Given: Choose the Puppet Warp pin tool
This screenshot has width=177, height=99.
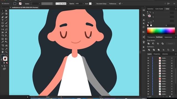Looking at the screenshot, I should 6,32.
